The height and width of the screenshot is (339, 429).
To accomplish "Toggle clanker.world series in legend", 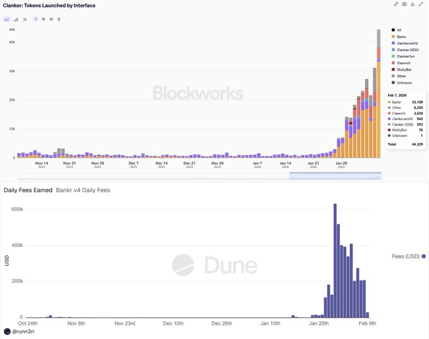I will point(404,43).
